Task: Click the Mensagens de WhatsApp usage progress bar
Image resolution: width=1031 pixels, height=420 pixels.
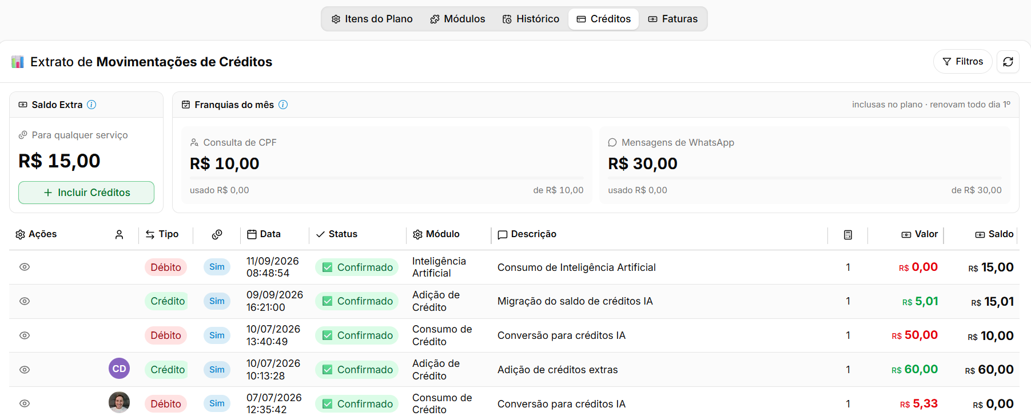Action: coord(805,179)
